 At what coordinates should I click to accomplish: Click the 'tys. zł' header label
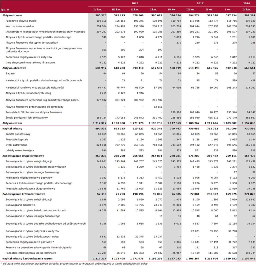[5, 10]
